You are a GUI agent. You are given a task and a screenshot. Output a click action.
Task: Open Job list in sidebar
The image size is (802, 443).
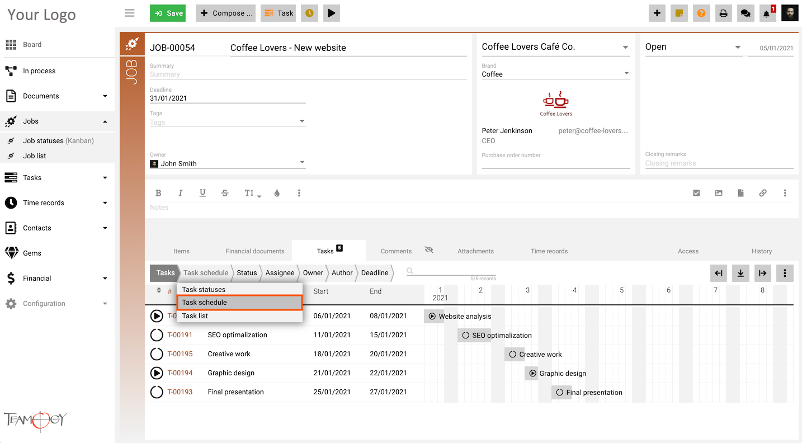click(35, 156)
